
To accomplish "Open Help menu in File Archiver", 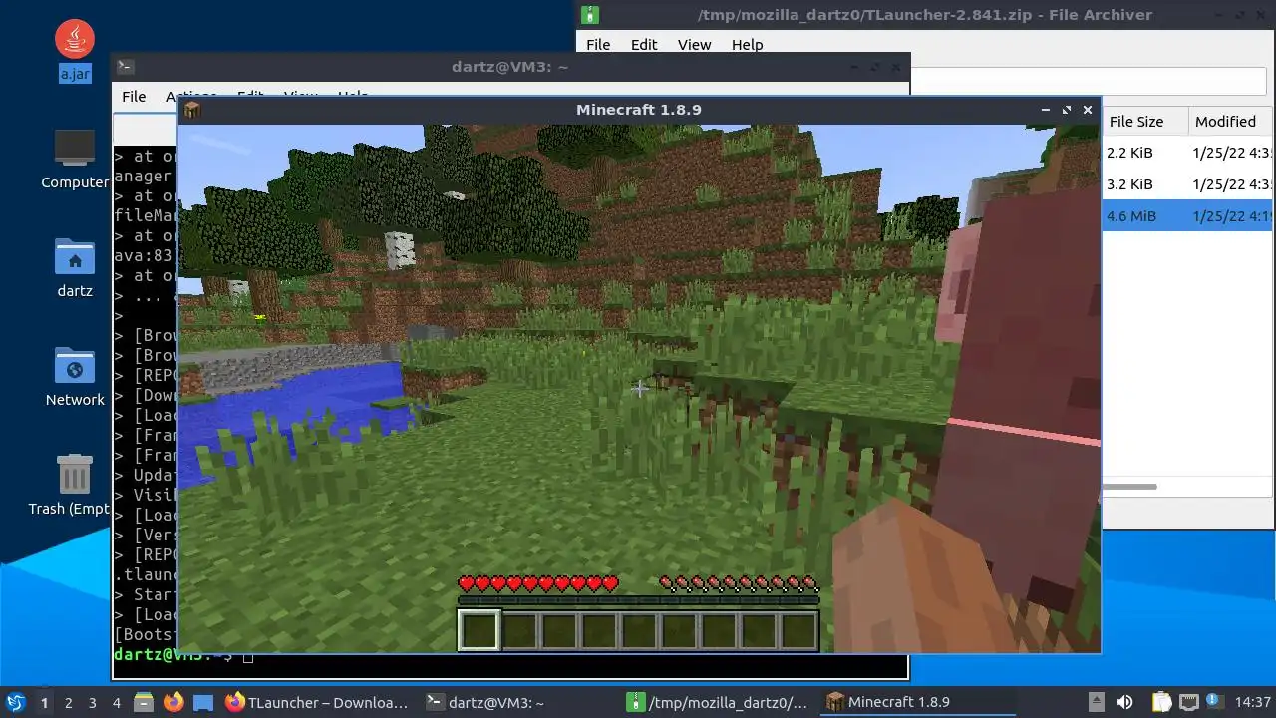I will [x=747, y=45].
